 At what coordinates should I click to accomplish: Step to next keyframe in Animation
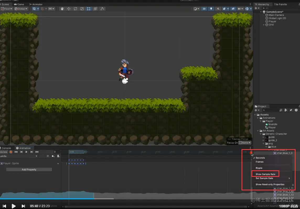(31, 152)
